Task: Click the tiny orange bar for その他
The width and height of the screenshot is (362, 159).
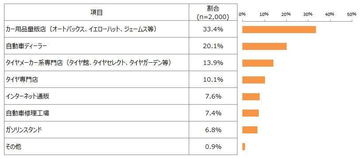Action: tap(244, 147)
